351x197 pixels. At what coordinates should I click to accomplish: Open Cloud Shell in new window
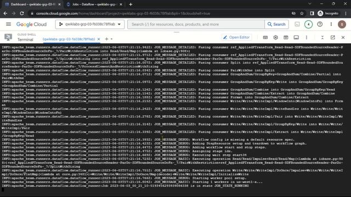(x=333, y=38)
